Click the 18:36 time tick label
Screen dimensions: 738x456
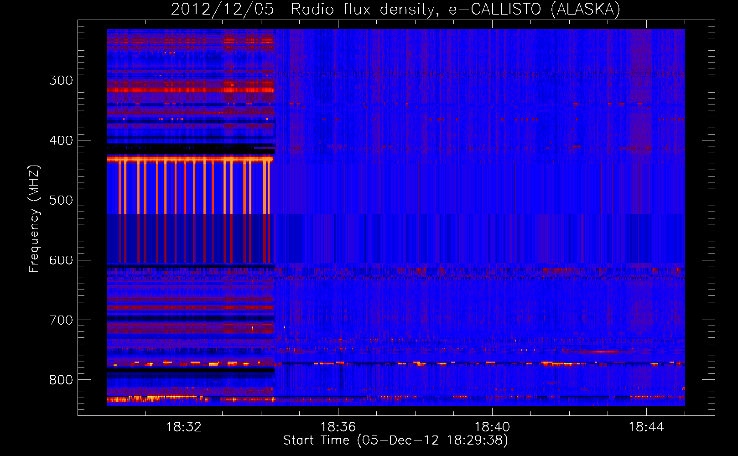(338, 427)
